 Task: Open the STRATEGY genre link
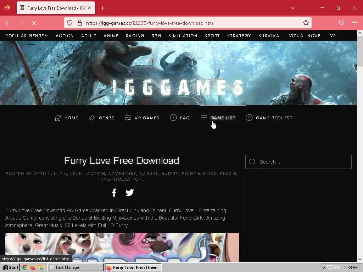pos(239,36)
